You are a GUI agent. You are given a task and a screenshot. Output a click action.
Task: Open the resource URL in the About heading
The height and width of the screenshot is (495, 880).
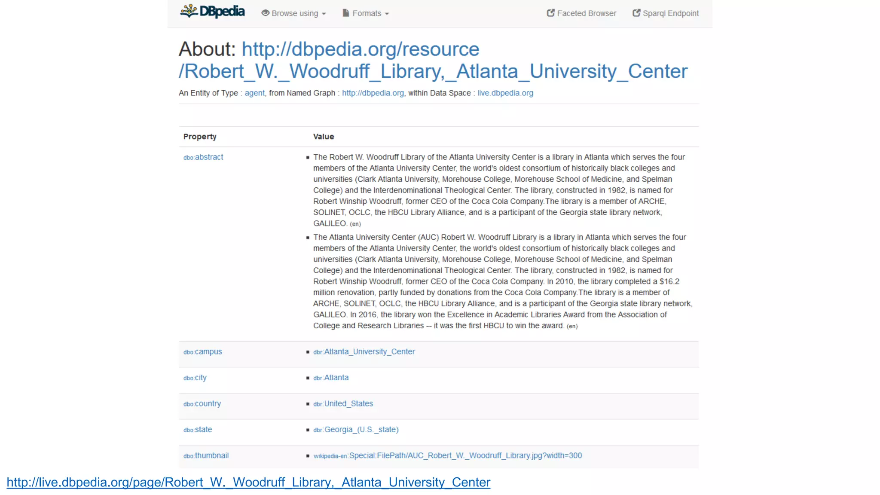(433, 60)
